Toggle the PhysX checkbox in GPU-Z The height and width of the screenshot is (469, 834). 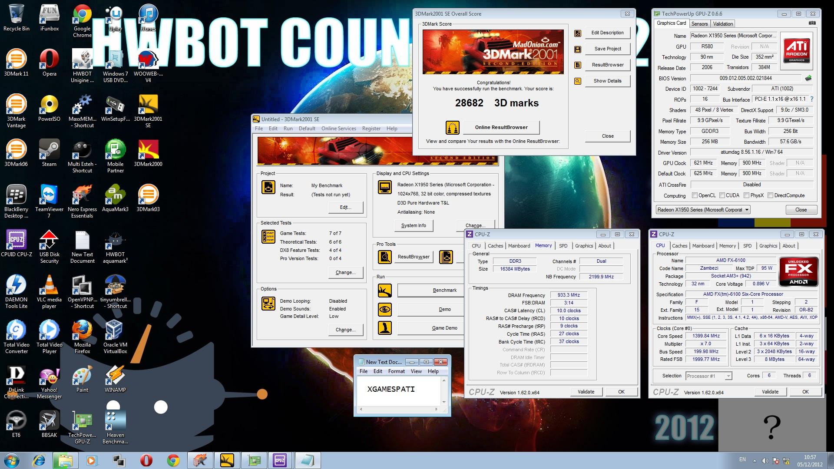[x=746, y=195]
